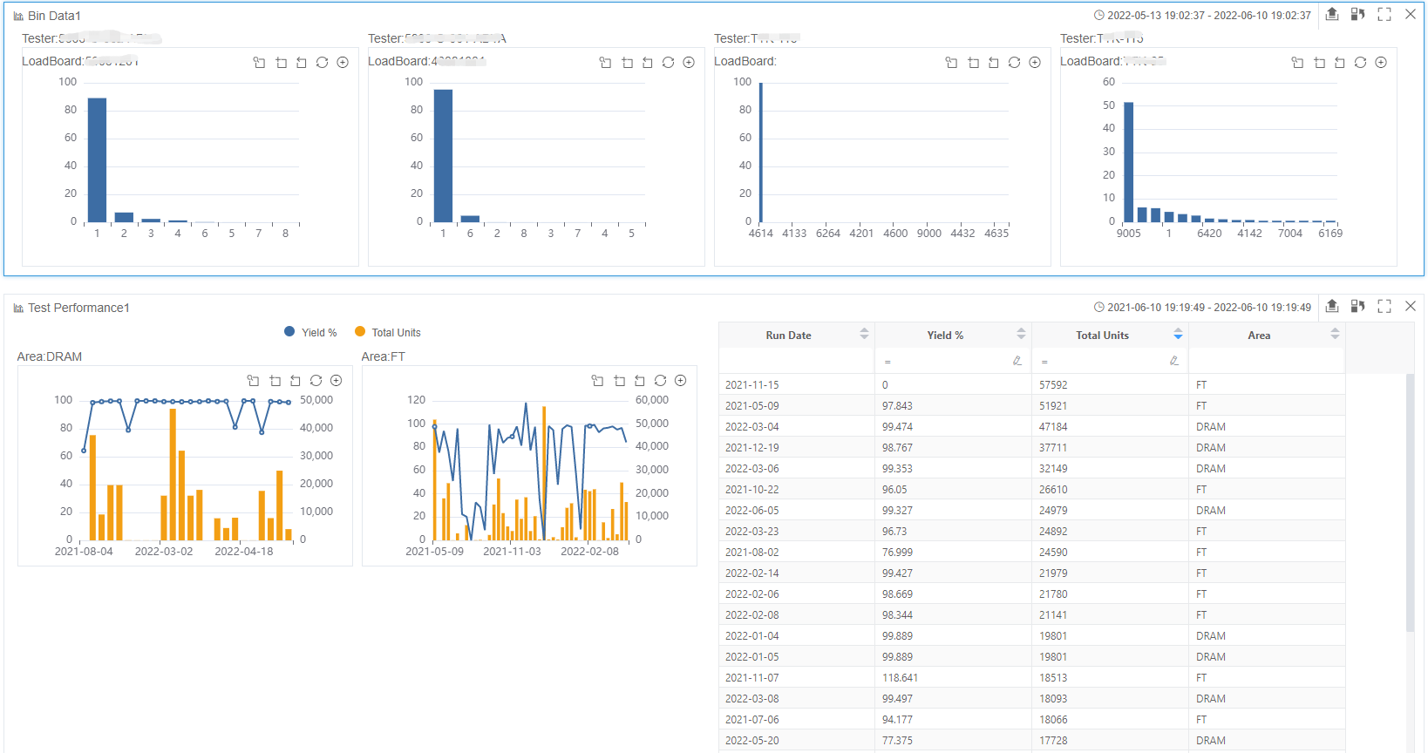Open Test Performance1 panel in fullscreen
The width and height of the screenshot is (1428, 753).
point(1384,306)
